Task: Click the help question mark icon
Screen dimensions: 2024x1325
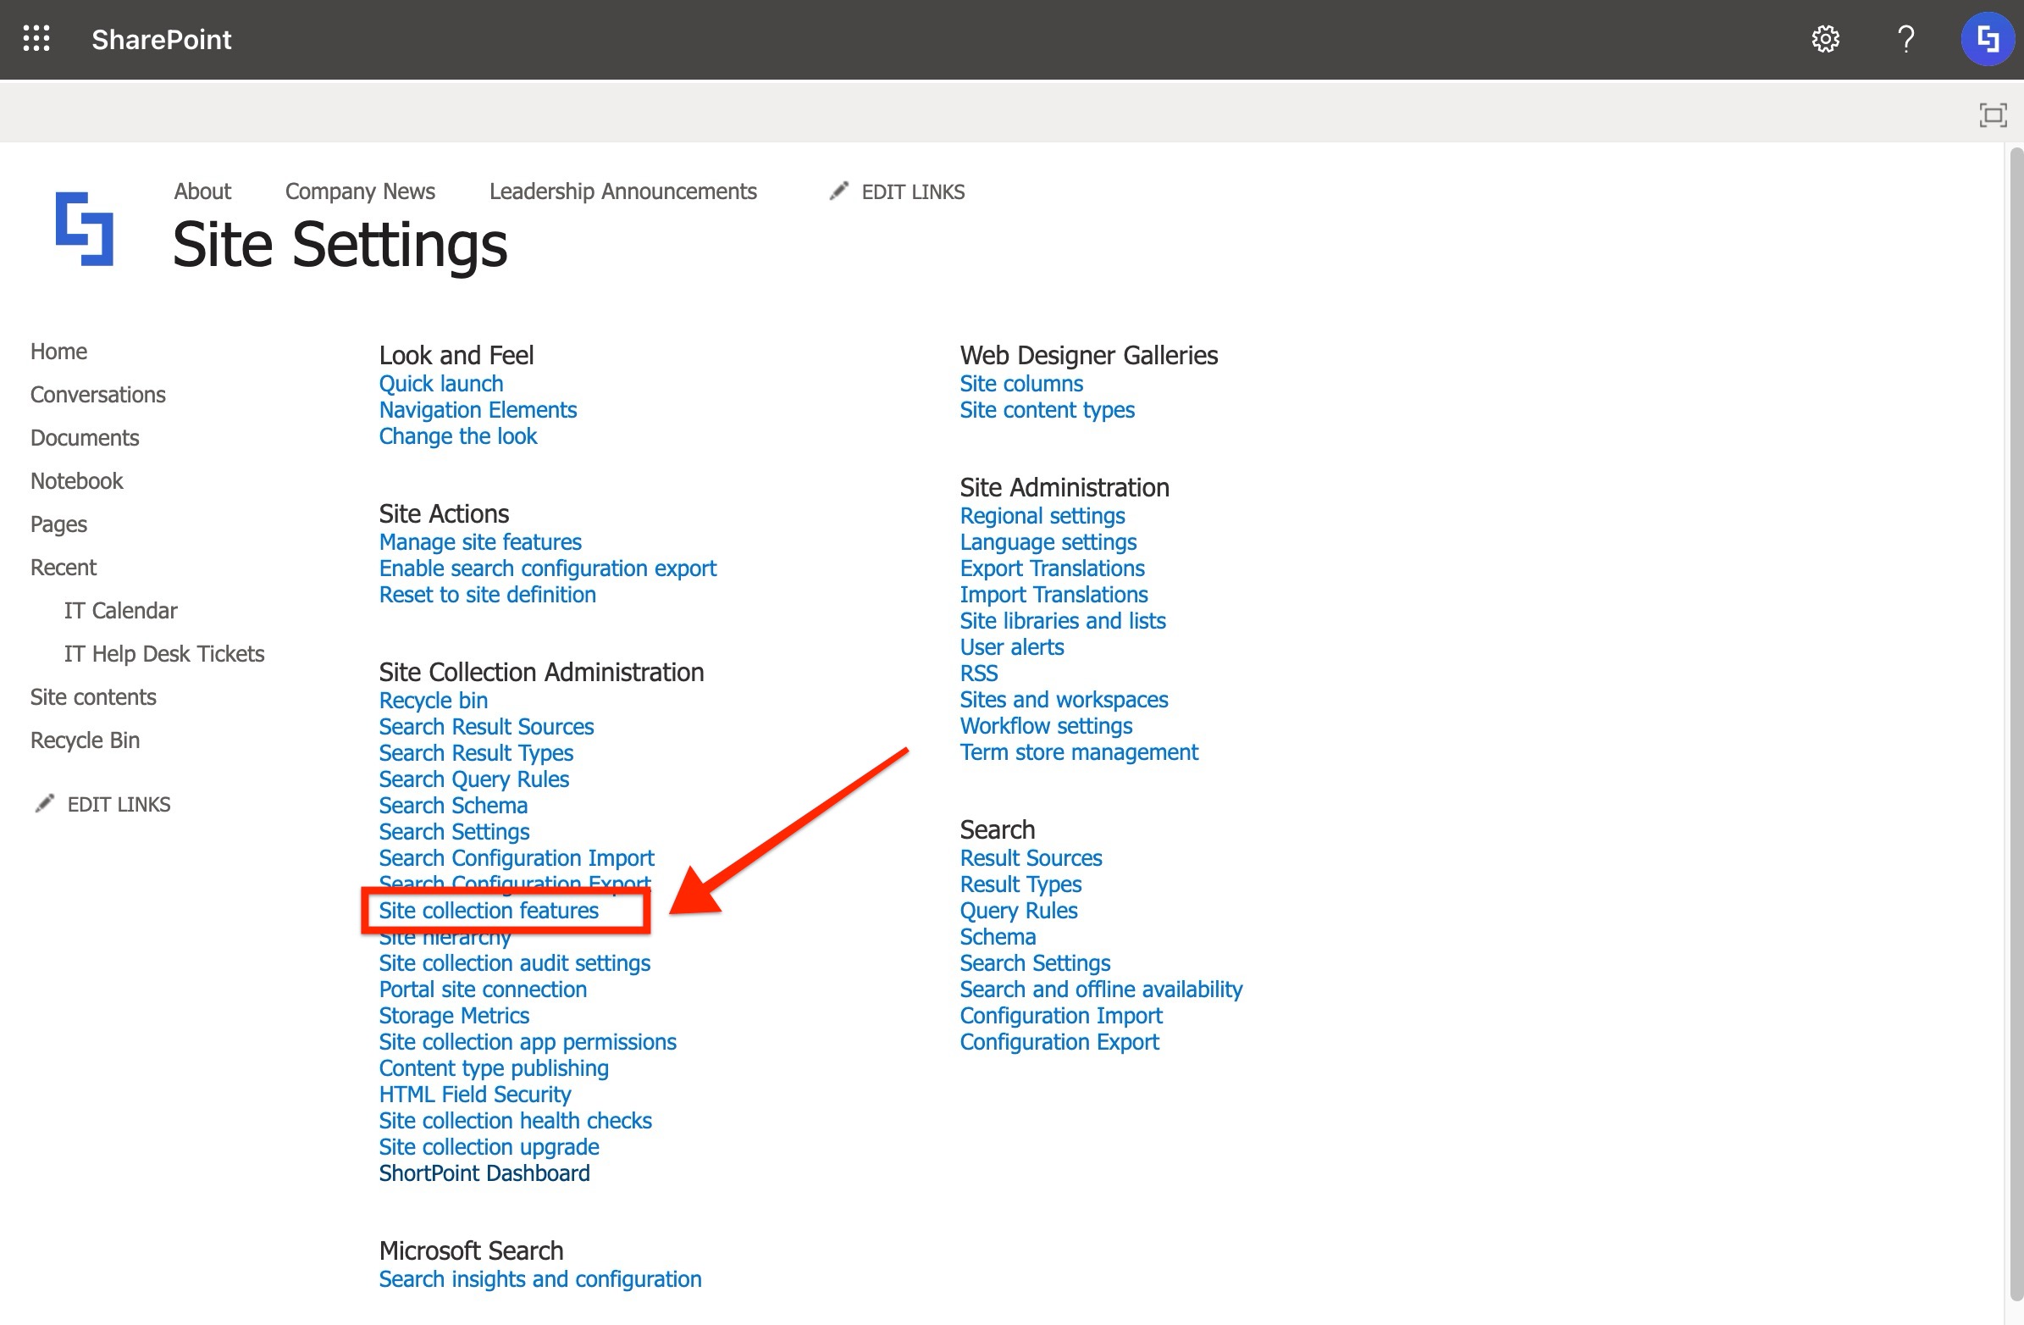Action: click(1905, 39)
